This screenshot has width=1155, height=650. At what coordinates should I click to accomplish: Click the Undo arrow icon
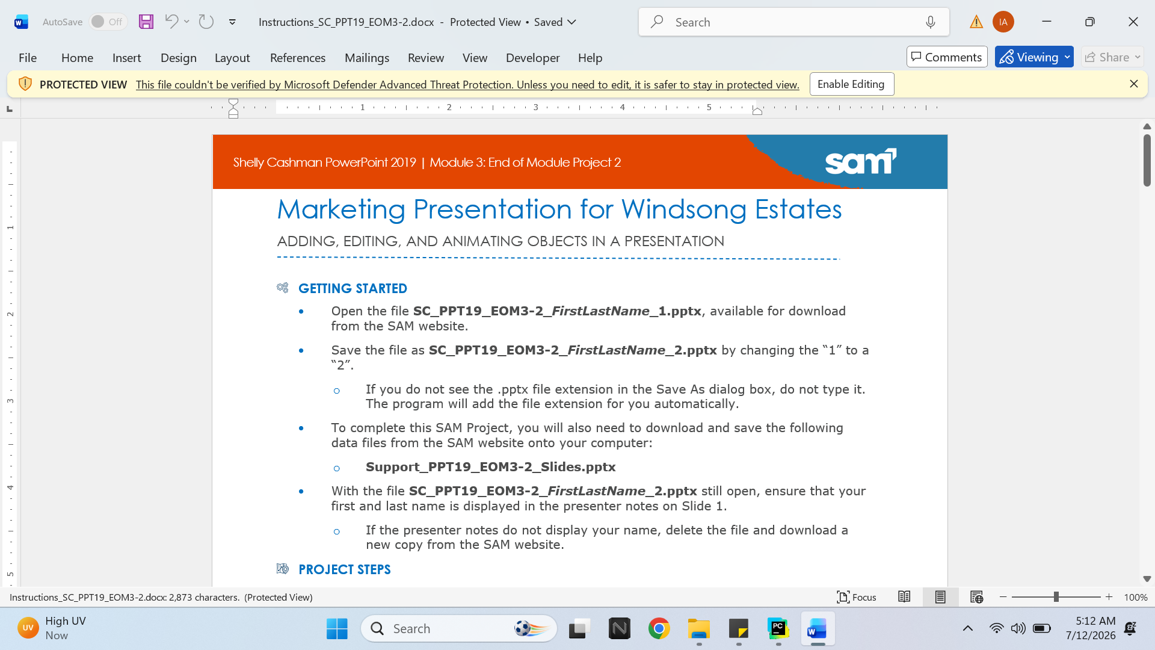pyautogui.click(x=171, y=22)
